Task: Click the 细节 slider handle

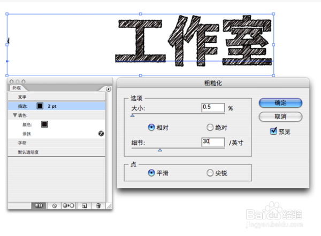Action: [x=160, y=150]
